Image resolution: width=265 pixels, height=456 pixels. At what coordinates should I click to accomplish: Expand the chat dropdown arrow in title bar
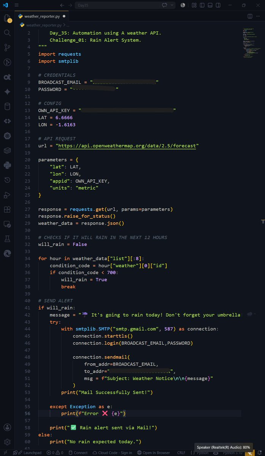click(172, 5)
